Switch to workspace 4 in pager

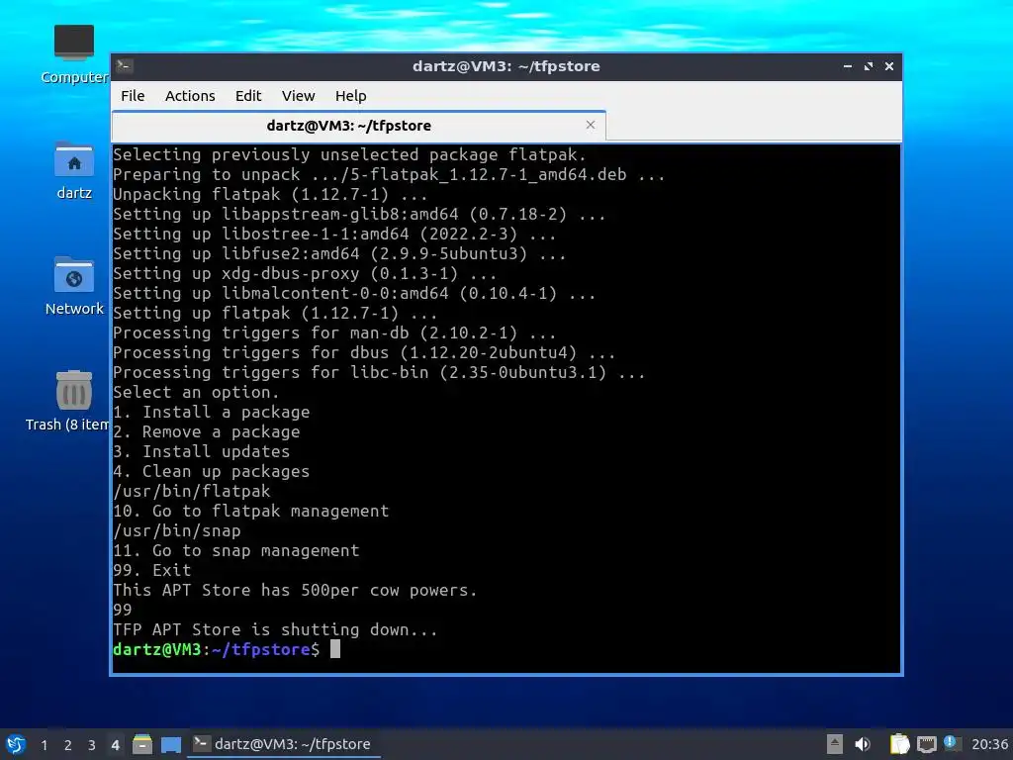(x=115, y=745)
